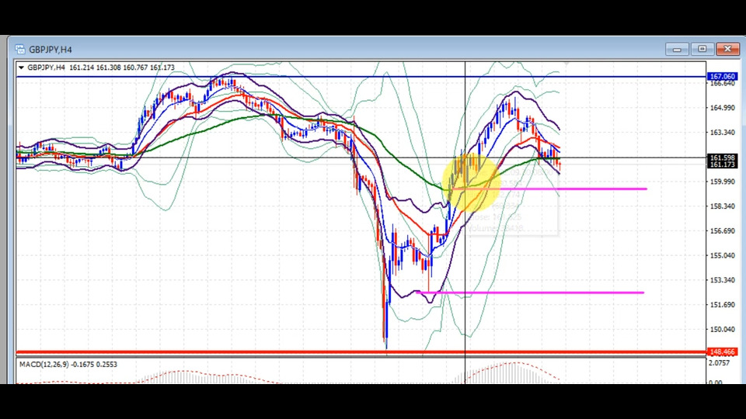This screenshot has width=746, height=419.
Task: Click the 161.598 crosshair price label
Action: point(722,158)
